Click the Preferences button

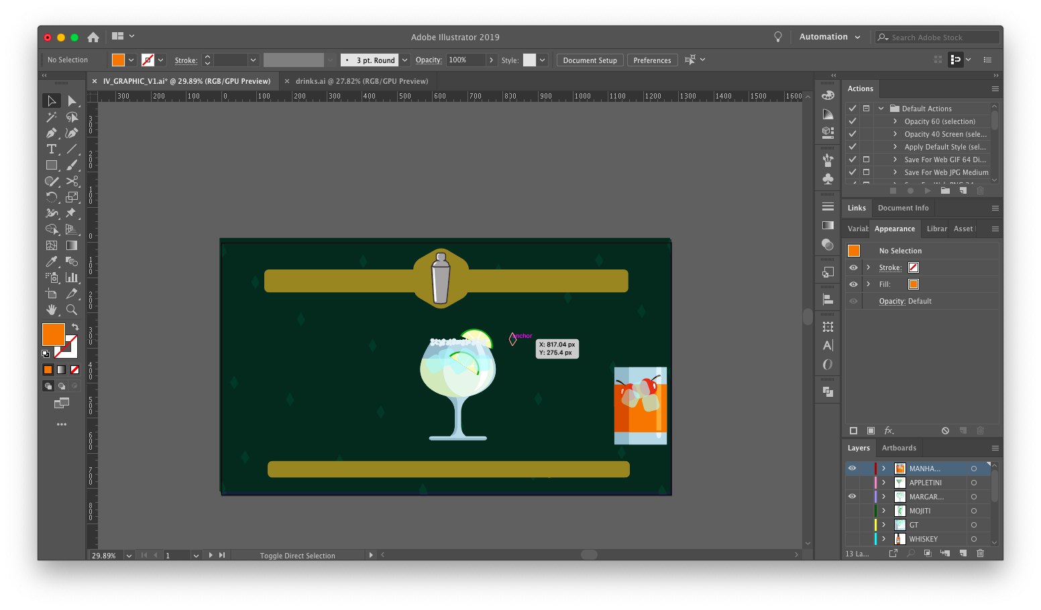coord(652,60)
